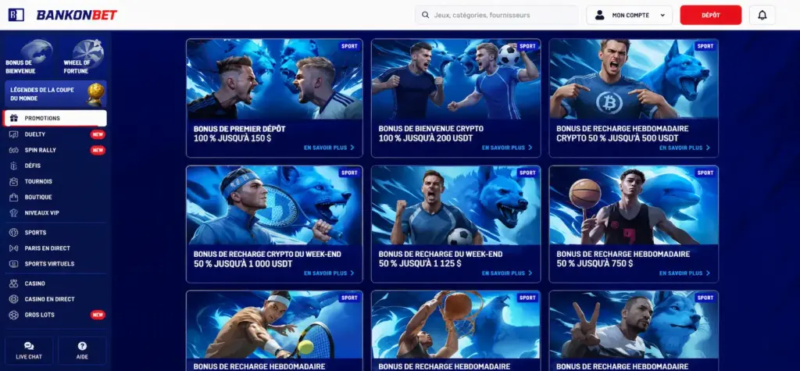Screen dimensions: 800x371
Task: Open Bonus de Bienvenue tile
Action: coord(29,57)
